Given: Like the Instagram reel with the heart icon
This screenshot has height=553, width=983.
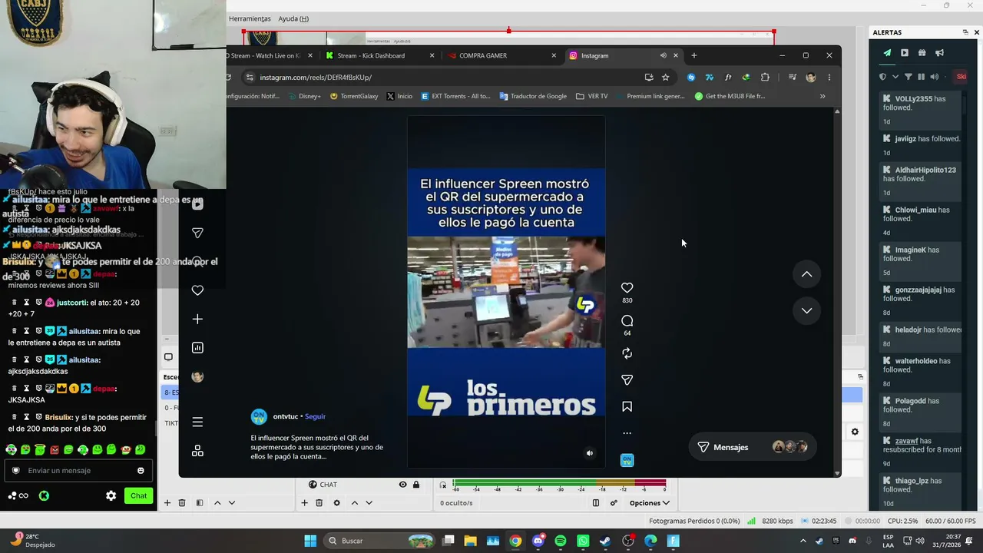Looking at the screenshot, I should point(627,287).
